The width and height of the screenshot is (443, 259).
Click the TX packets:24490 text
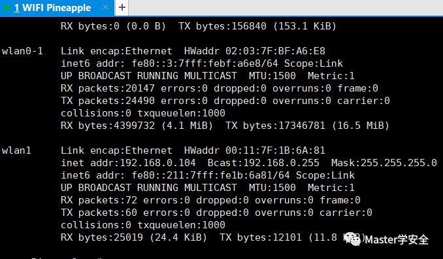click(x=108, y=101)
